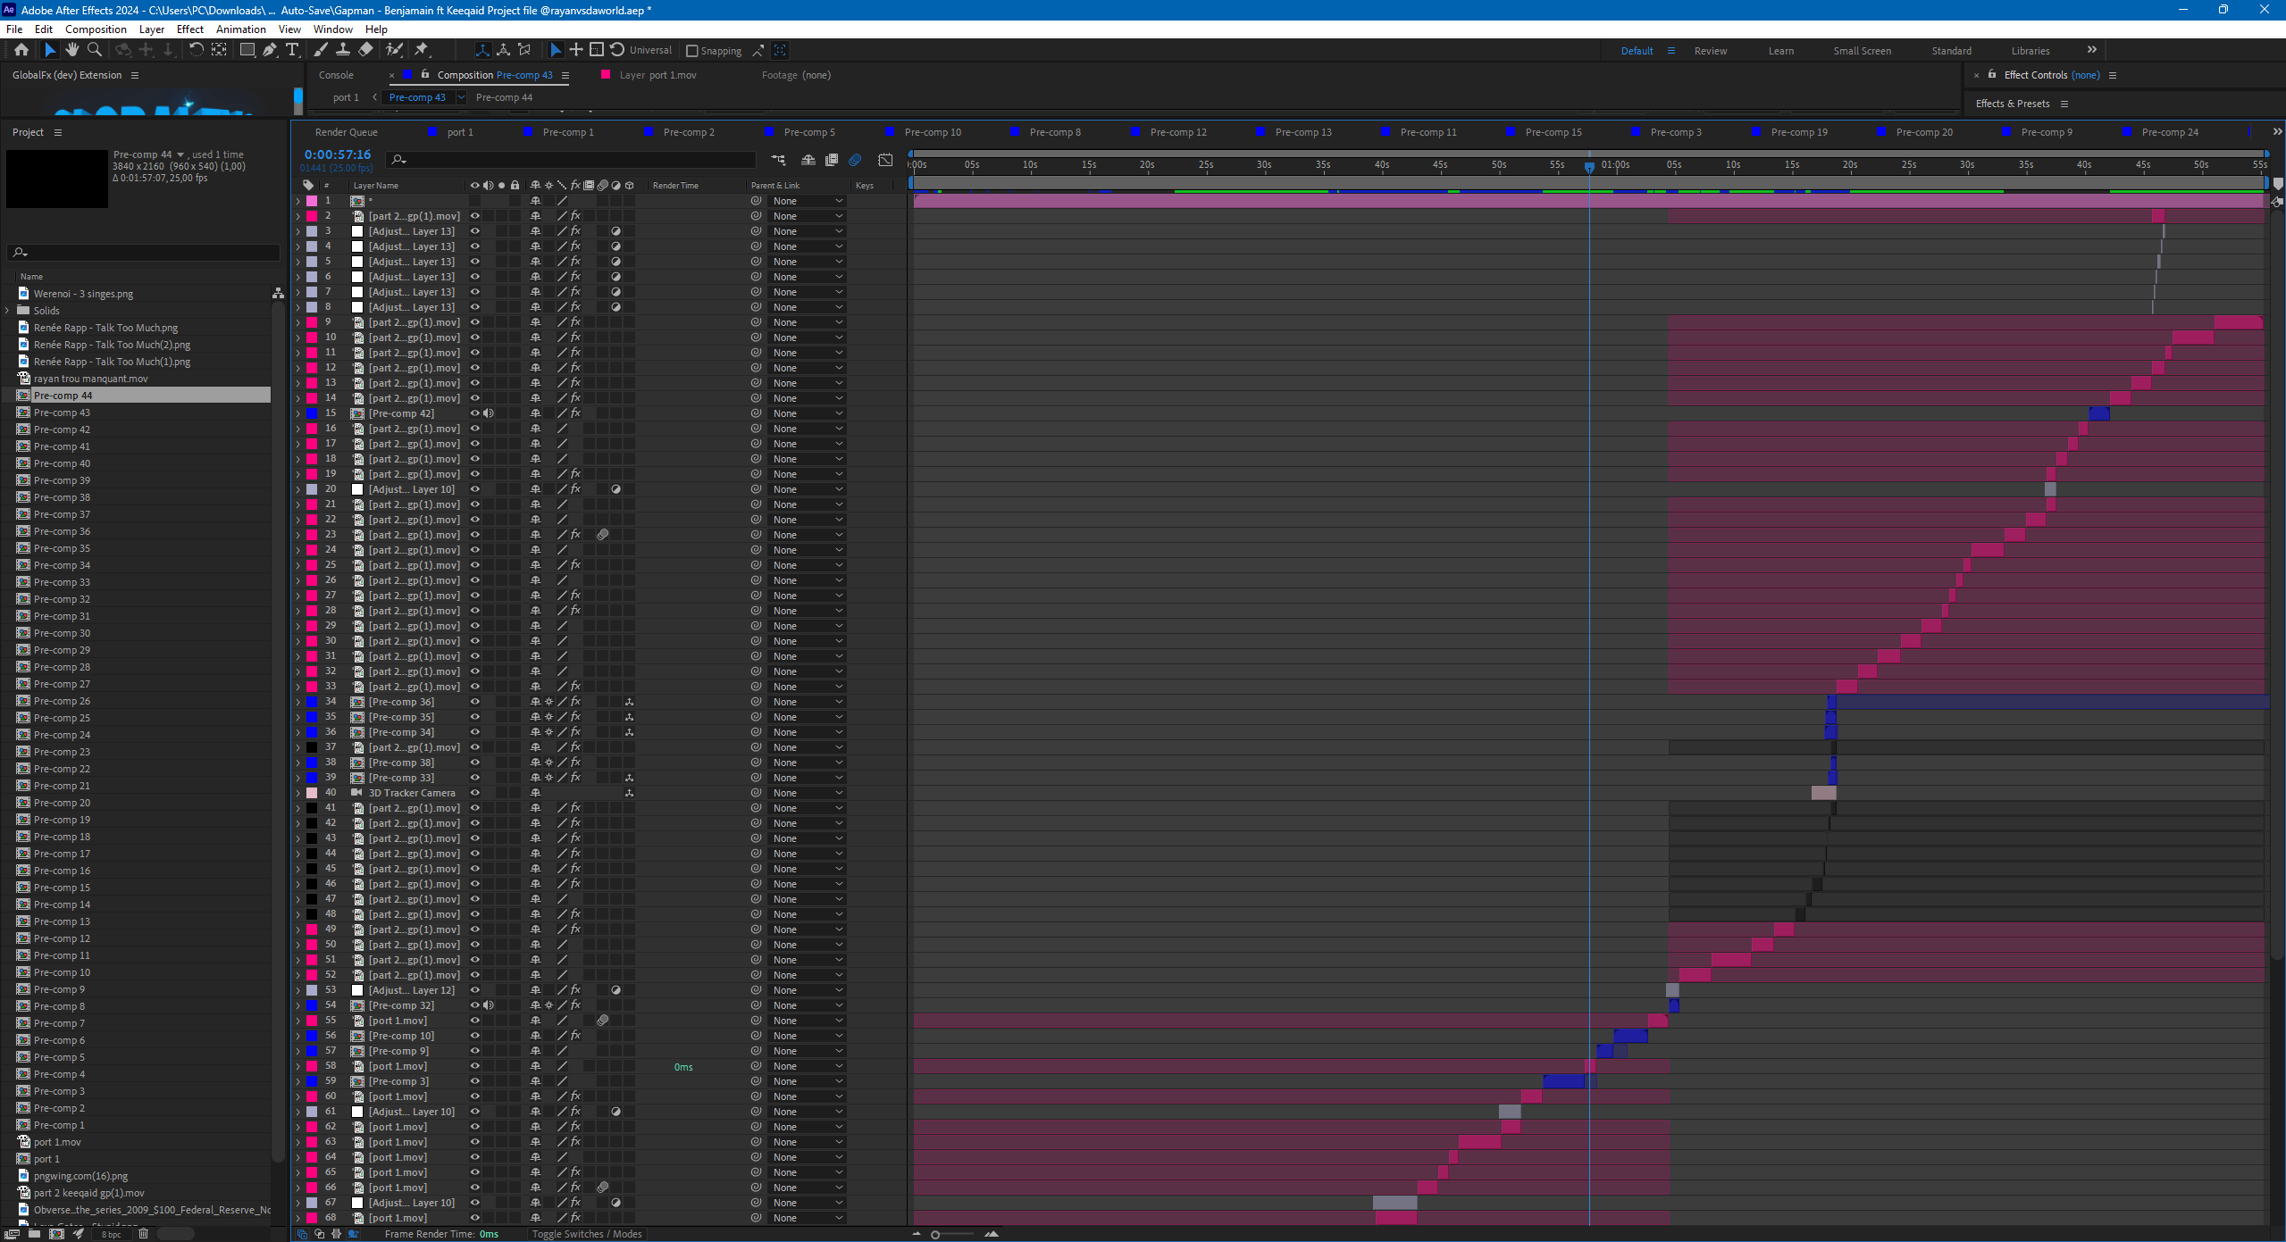The width and height of the screenshot is (2286, 1242).
Task: Select the Pen tool in toolbar
Action: (269, 50)
